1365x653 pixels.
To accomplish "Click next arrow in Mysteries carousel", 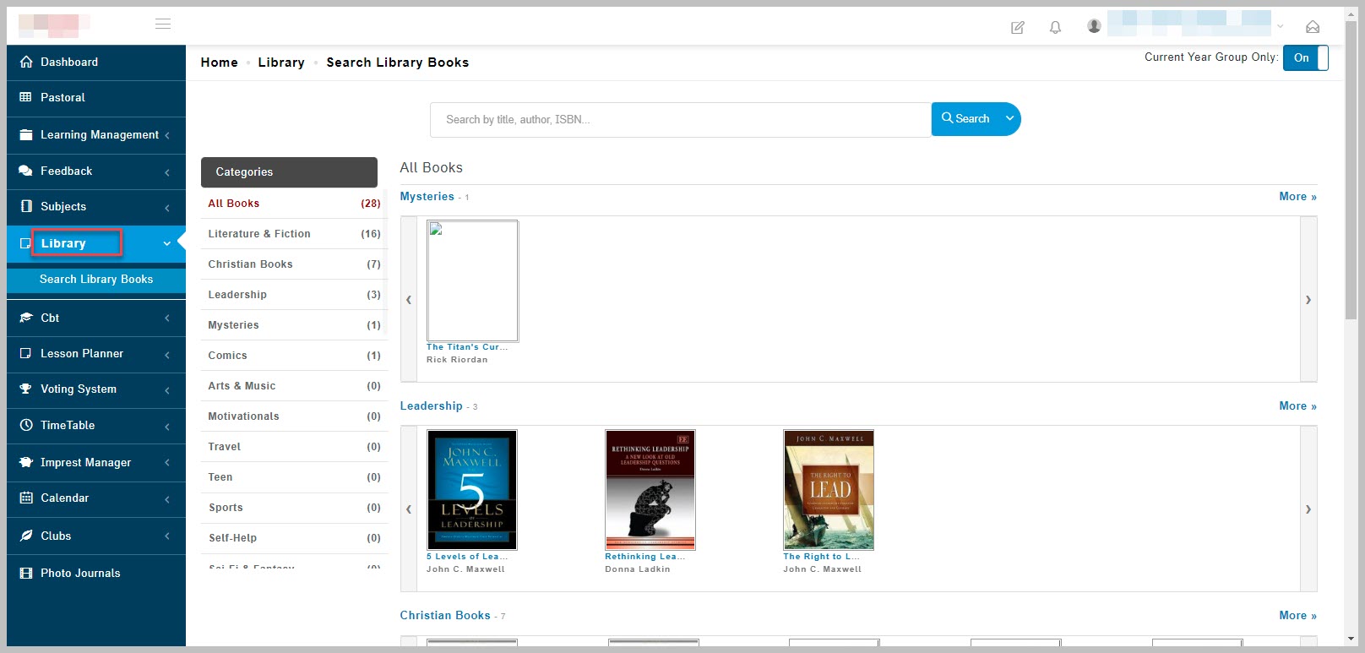I will click(1308, 300).
